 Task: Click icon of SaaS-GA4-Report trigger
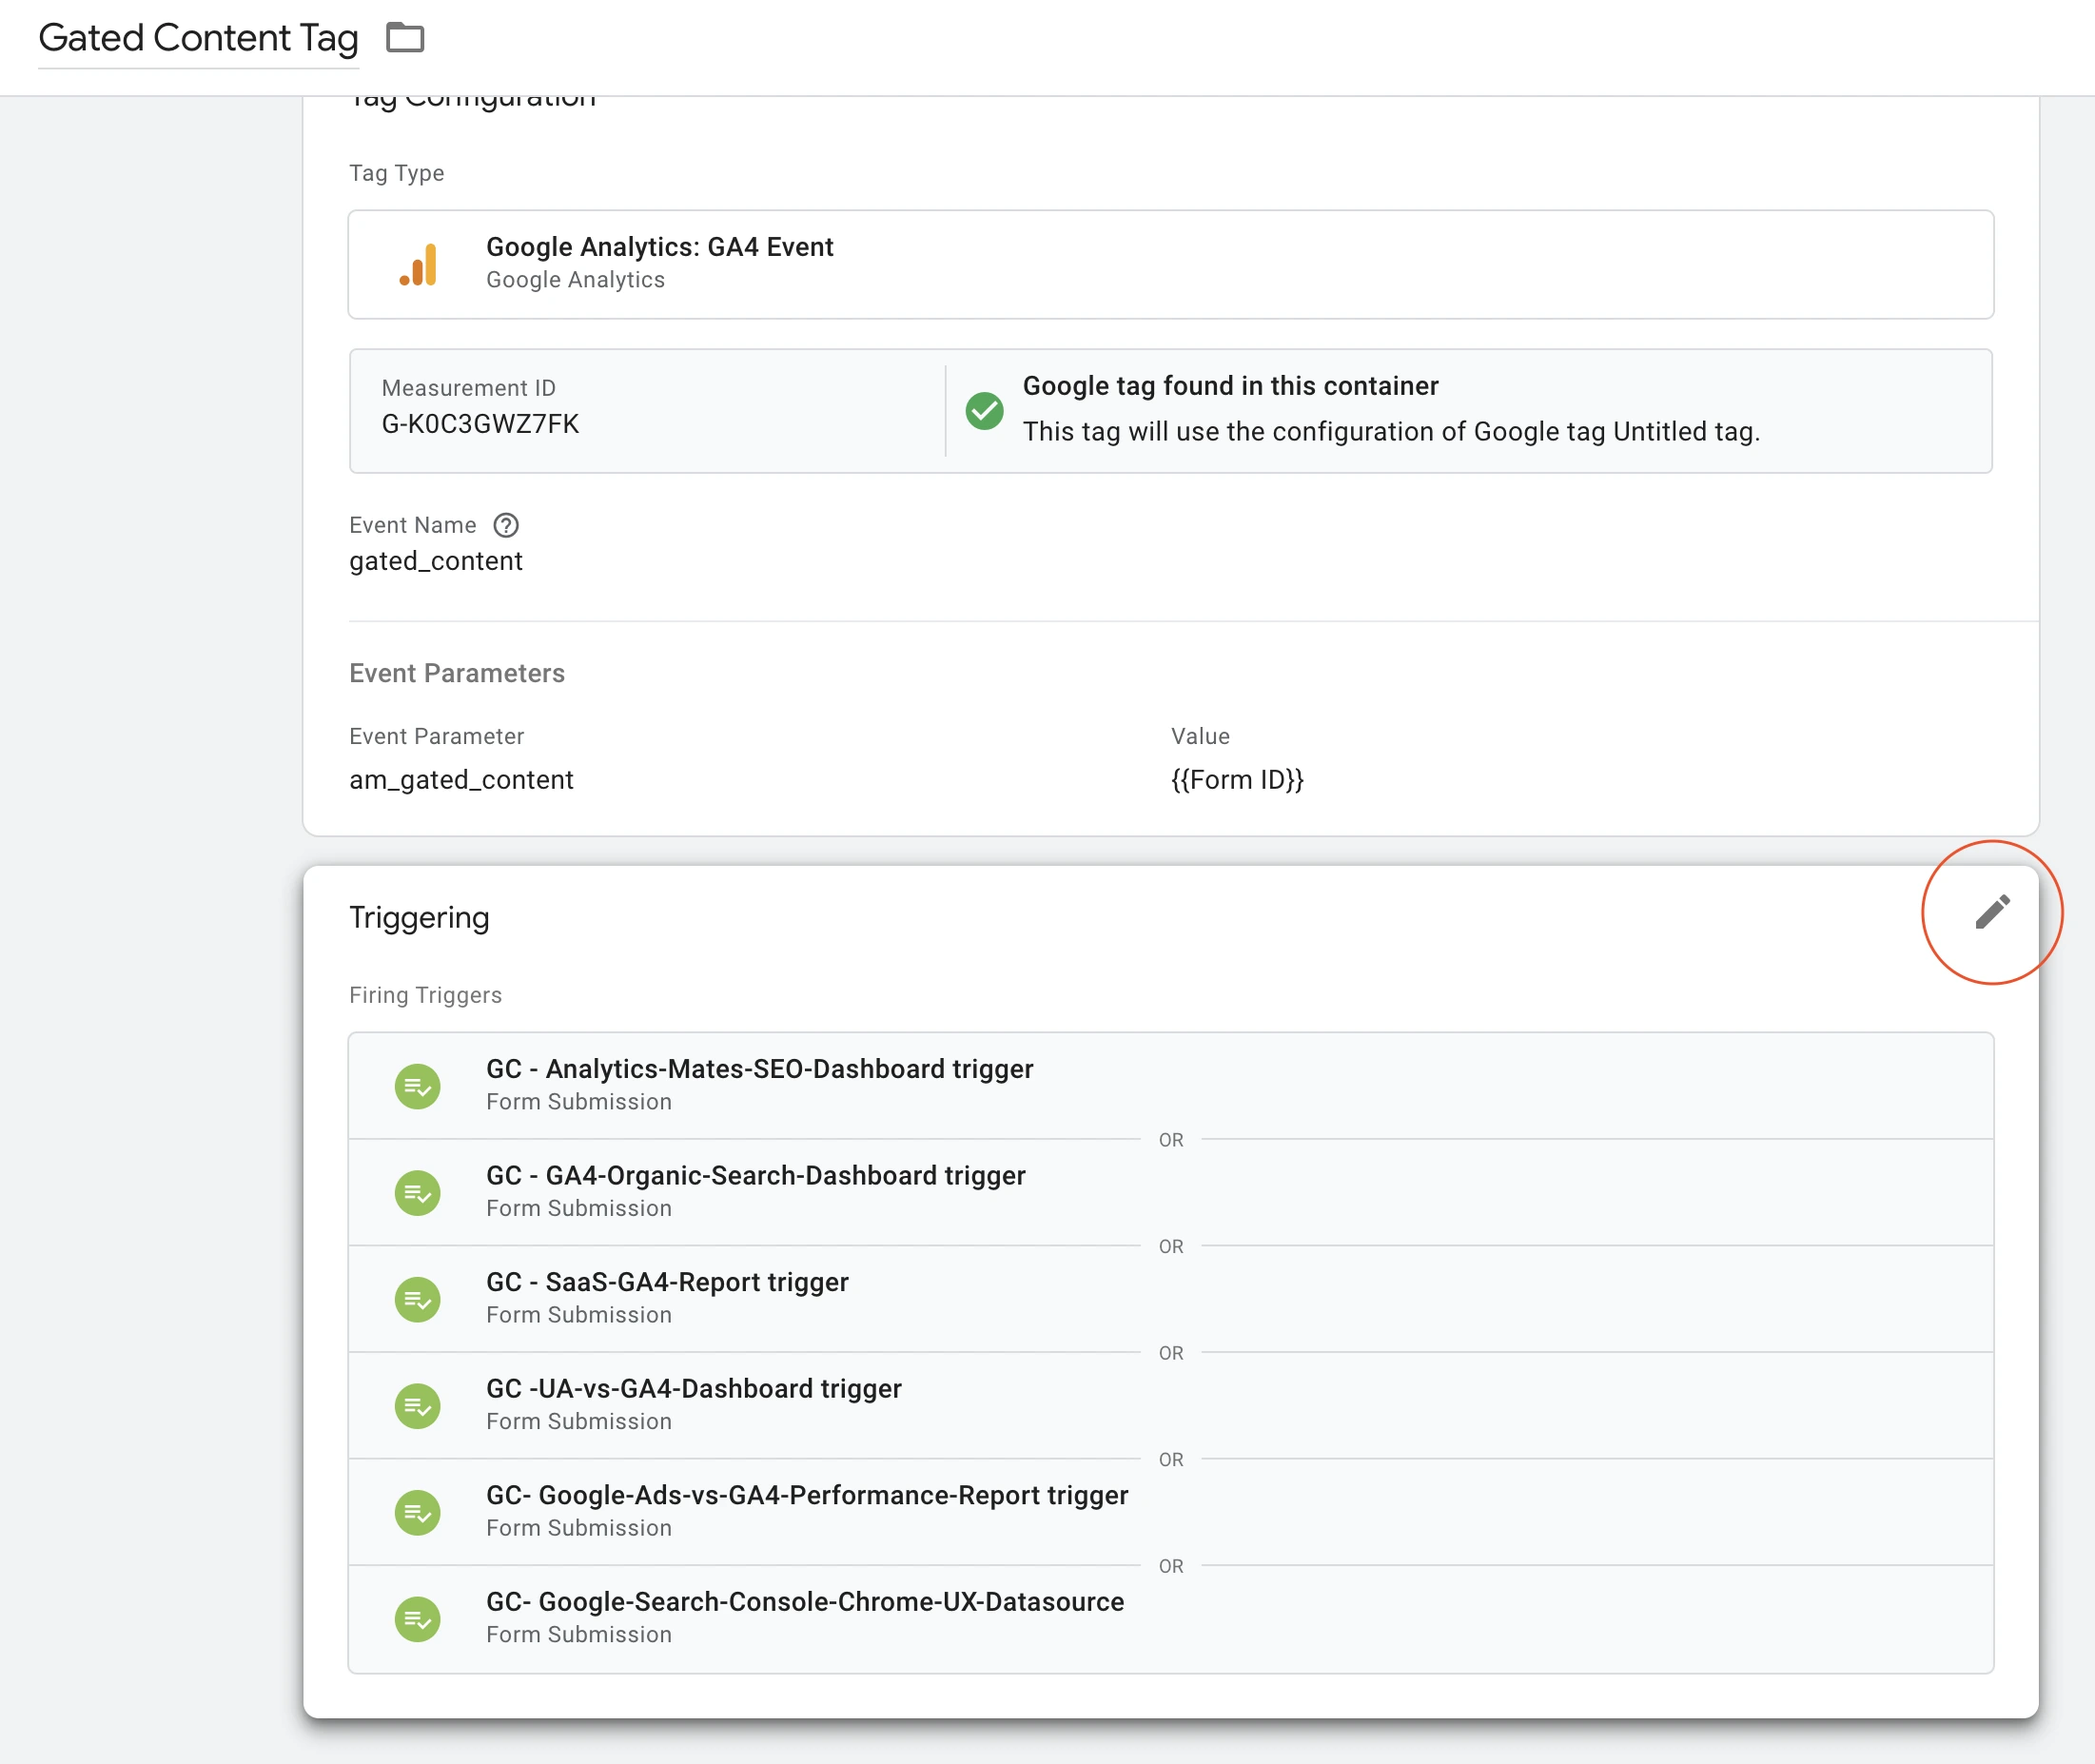[418, 1299]
